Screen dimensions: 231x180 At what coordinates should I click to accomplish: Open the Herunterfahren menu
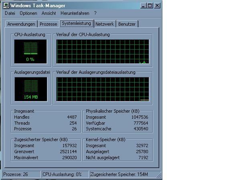(75, 13)
